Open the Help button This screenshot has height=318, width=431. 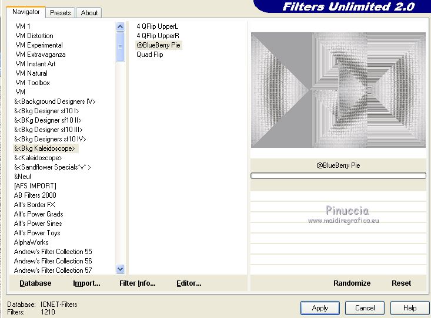[x=410, y=308]
